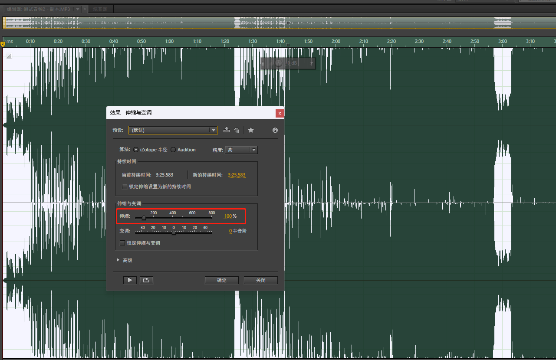Enable 锁定伸缩与变调 checkbox
This screenshot has width=556, height=360.
tap(122, 243)
